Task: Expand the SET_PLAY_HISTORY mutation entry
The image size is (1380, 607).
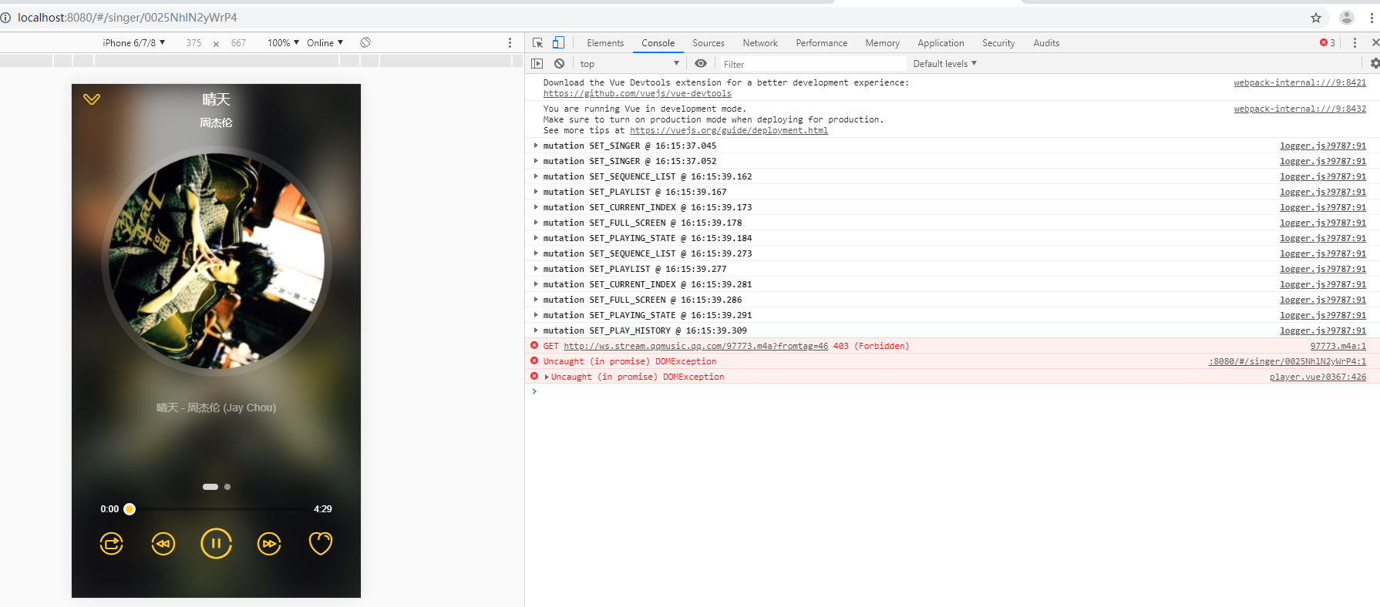Action: tap(536, 330)
